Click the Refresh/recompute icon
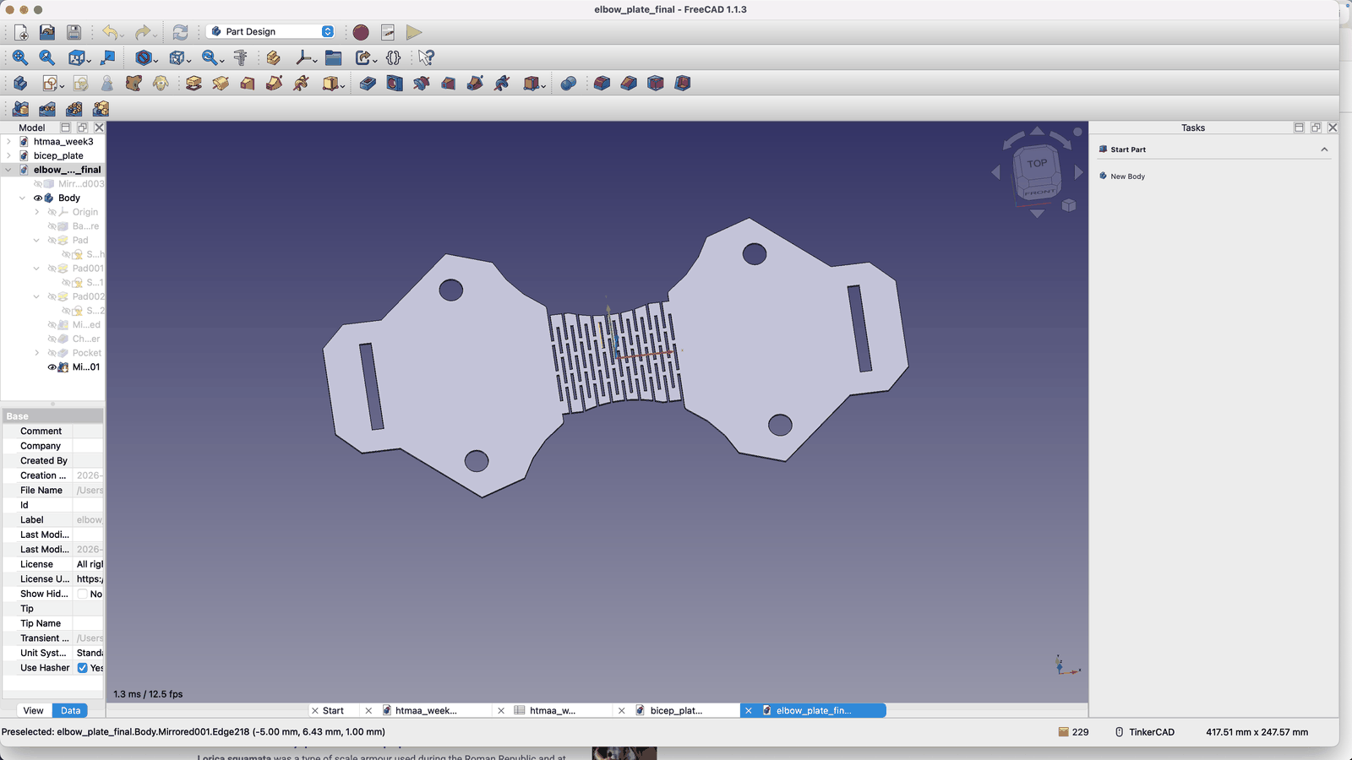1352x760 pixels. tap(180, 32)
